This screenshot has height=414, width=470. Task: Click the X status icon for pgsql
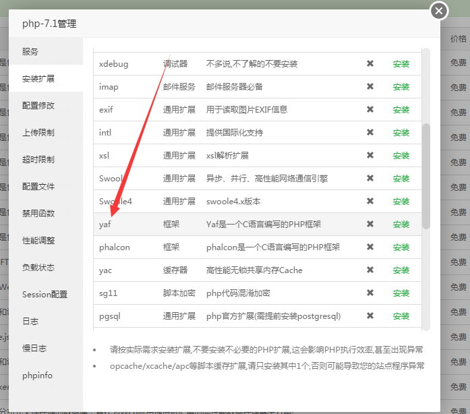click(370, 316)
